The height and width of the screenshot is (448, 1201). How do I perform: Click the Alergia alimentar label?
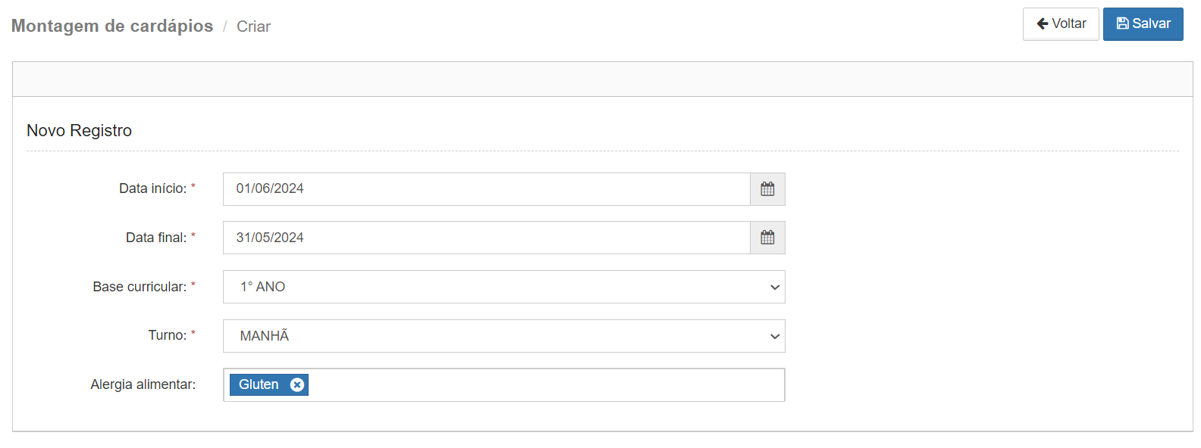tap(143, 384)
